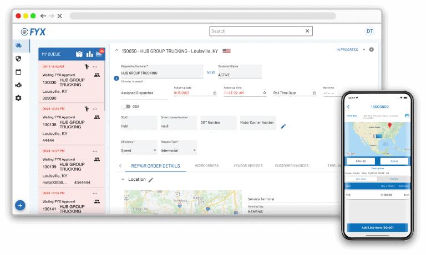426x255 pixels.
Task: Click the DT user avatar
Action: 370,31
